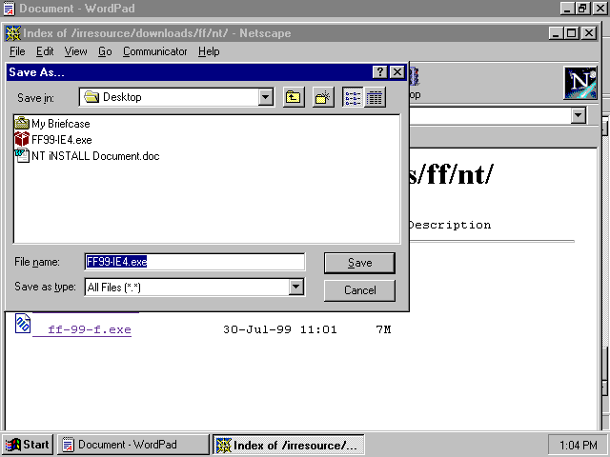The image size is (610, 457).
Task: Open the Netscape Go menu
Action: [105, 51]
